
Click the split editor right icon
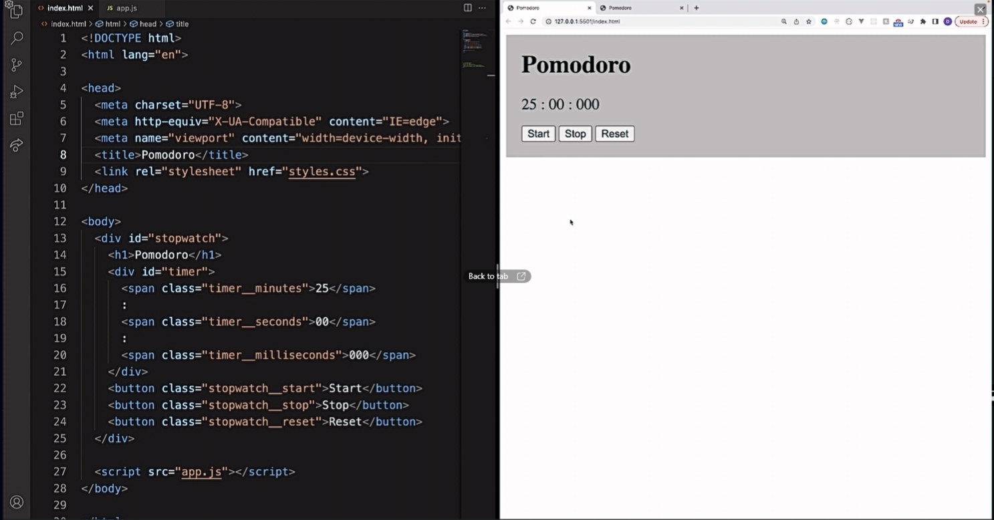(x=468, y=8)
